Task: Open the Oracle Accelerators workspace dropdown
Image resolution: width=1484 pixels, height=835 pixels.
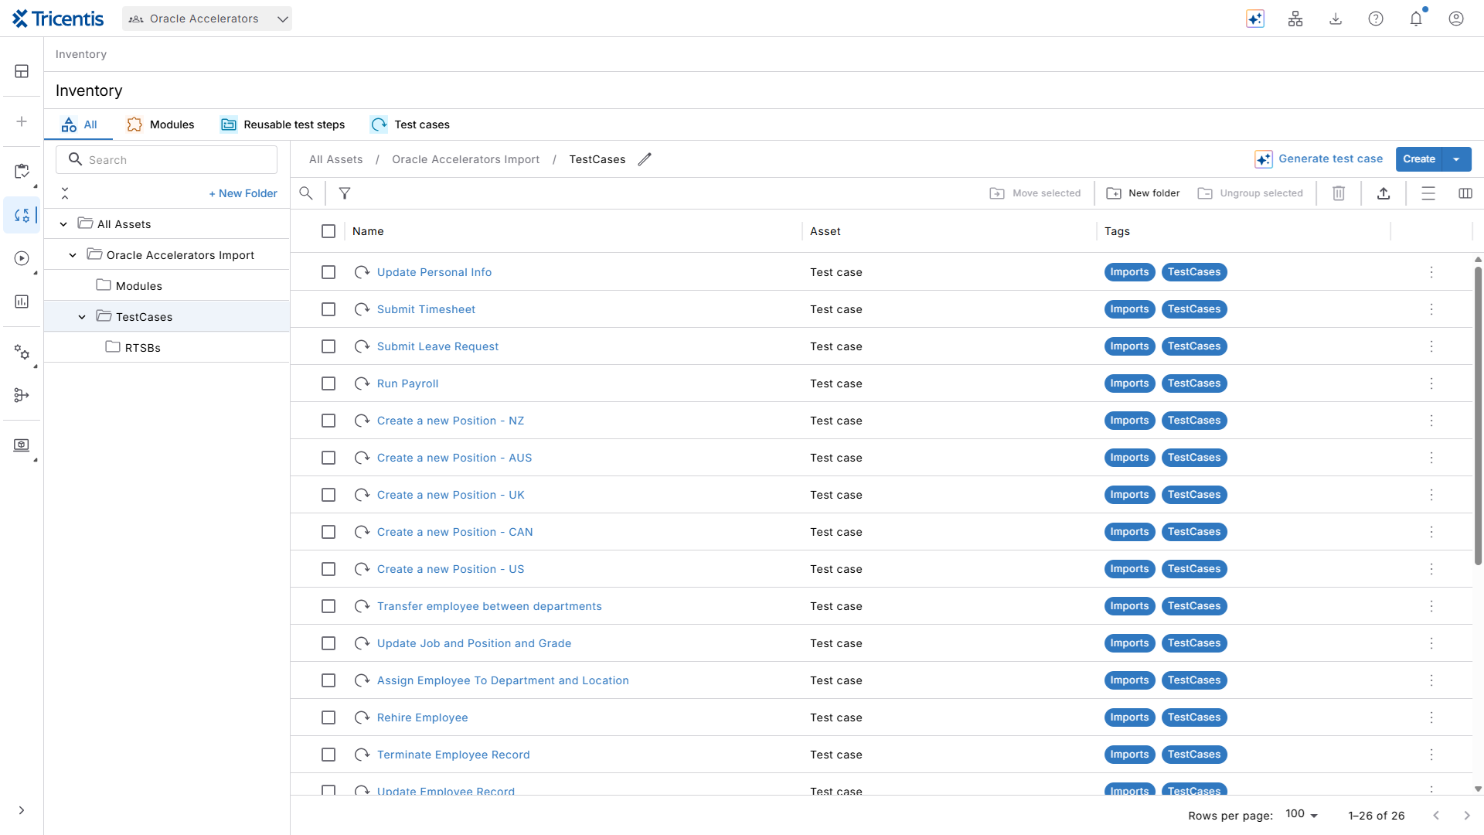Action: 207,19
